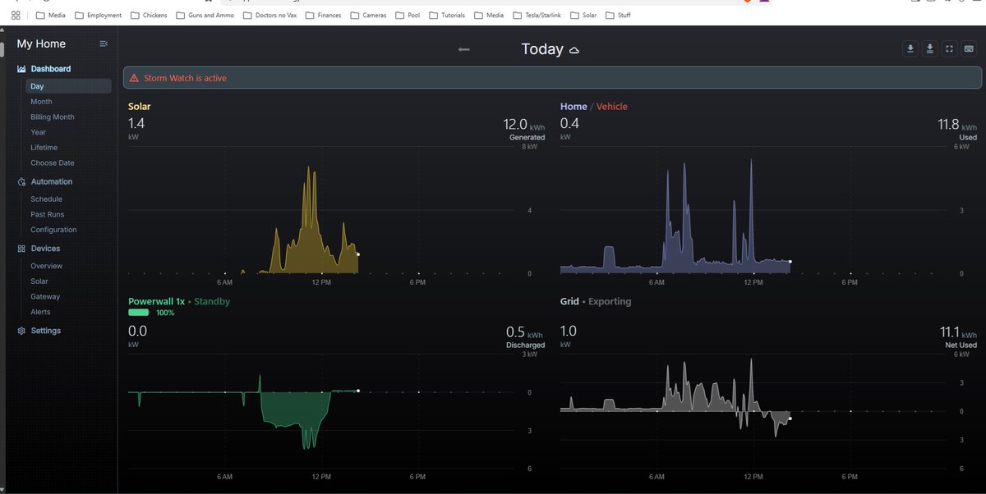Open Schedule under Automation

pos(47,199)
